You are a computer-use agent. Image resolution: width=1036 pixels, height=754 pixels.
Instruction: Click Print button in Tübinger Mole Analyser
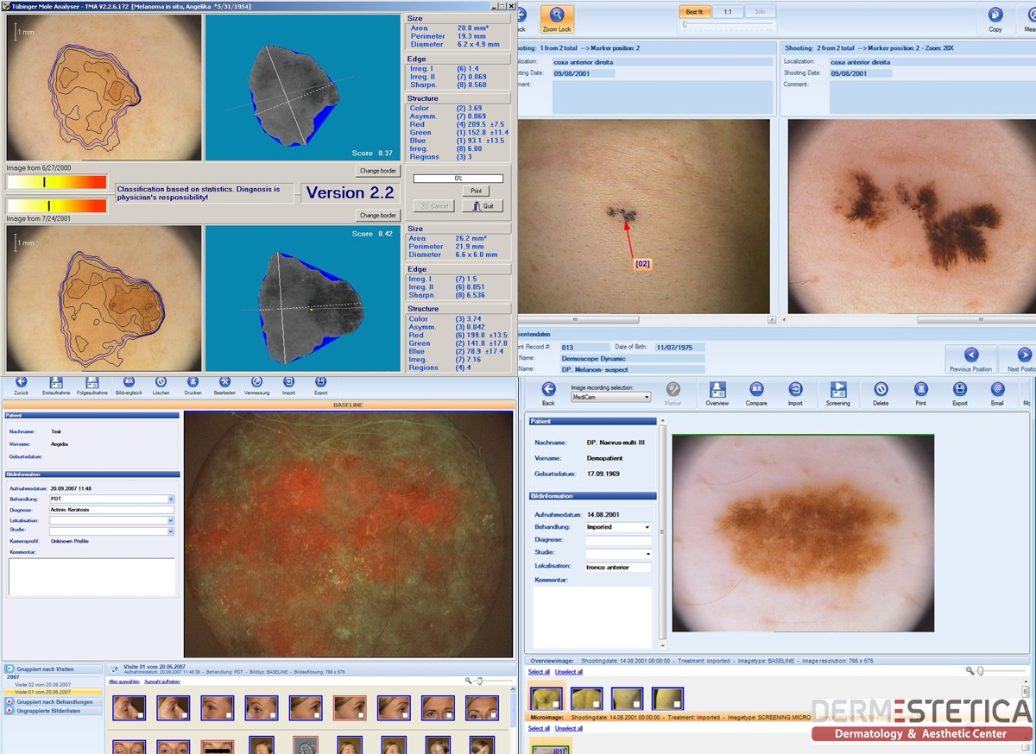tap(477, 191)
